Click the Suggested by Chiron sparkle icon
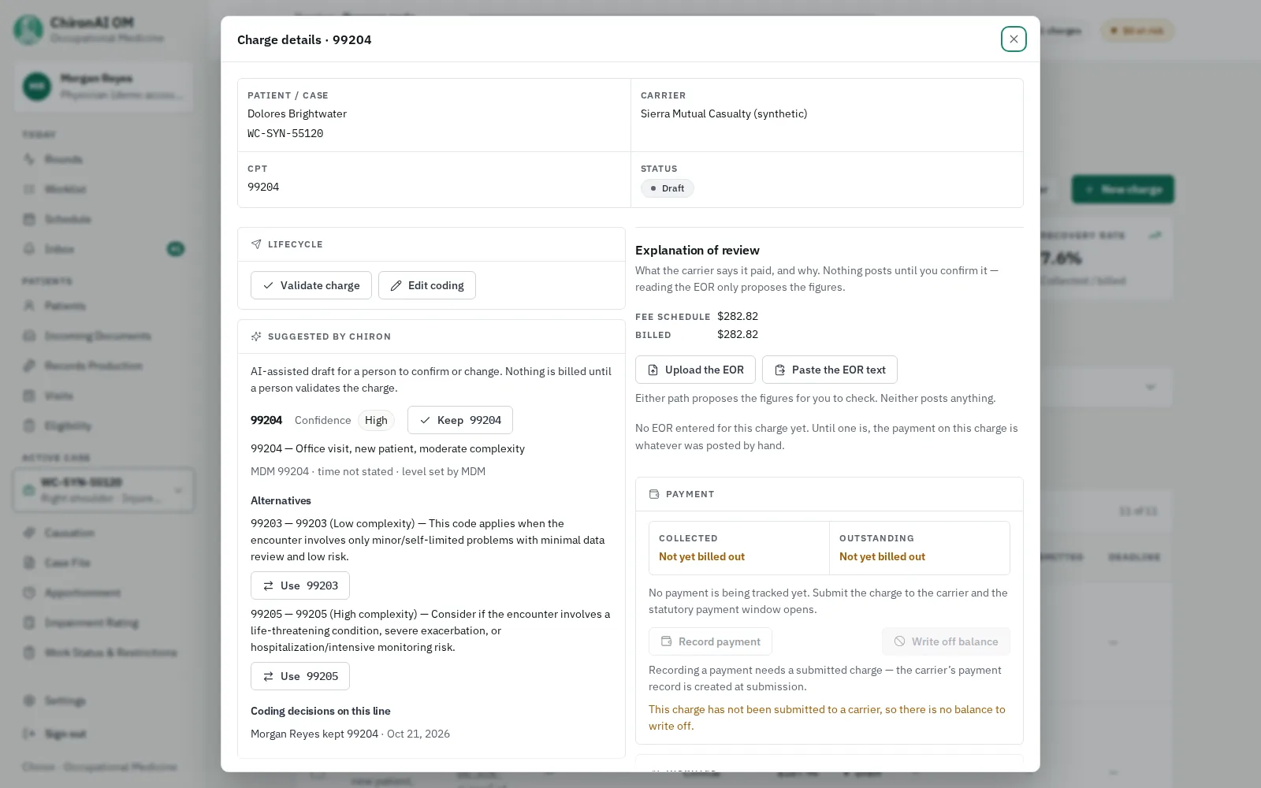This screenshot has width=1261, height=788. click(256, 336)
